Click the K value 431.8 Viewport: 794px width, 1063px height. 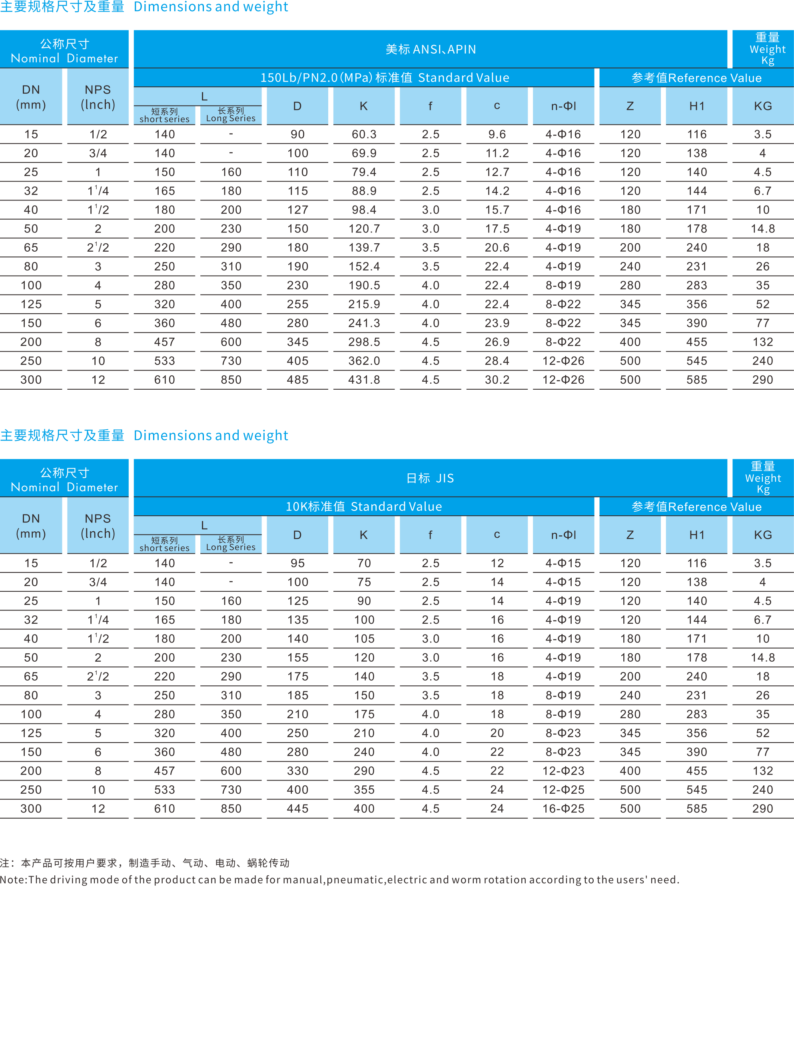(364, 380)
